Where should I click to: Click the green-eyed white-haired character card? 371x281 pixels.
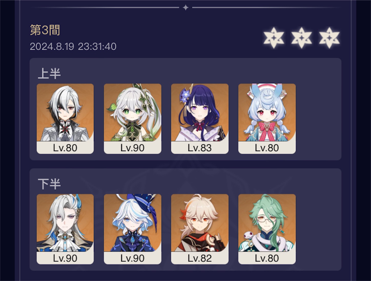pos(132,119)
